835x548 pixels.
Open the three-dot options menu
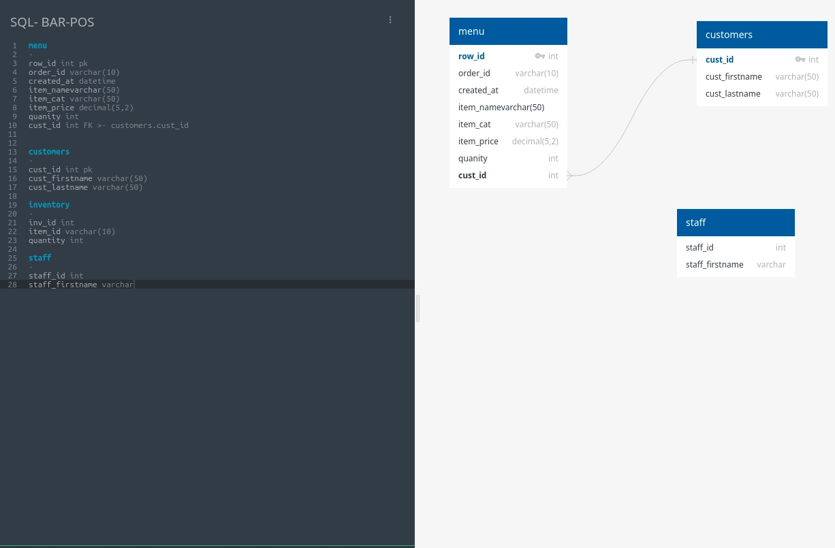click(x=390, y=20)
